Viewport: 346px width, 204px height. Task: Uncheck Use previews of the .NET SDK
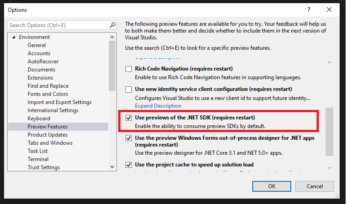129,118
